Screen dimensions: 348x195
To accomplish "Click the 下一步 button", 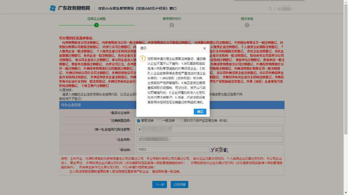I will point(160,184).
